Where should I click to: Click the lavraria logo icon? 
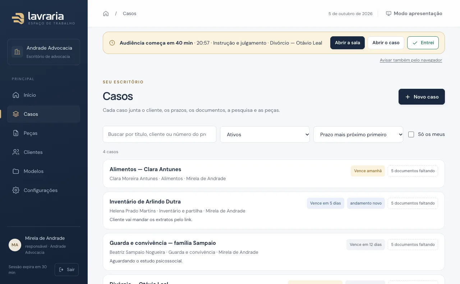[x=18, y=18]
